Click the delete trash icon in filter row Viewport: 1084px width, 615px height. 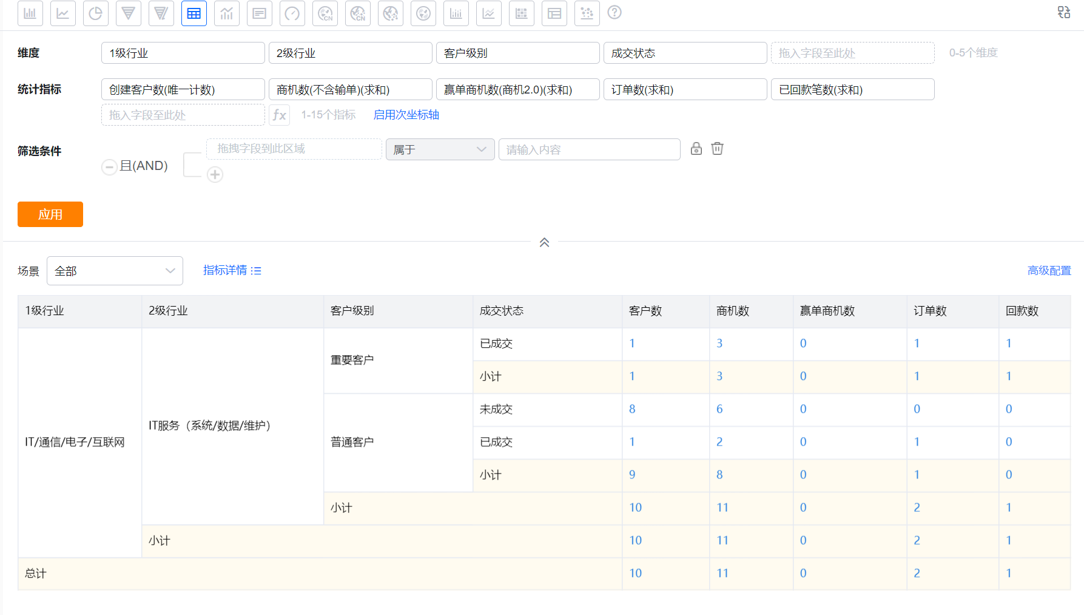717,149
